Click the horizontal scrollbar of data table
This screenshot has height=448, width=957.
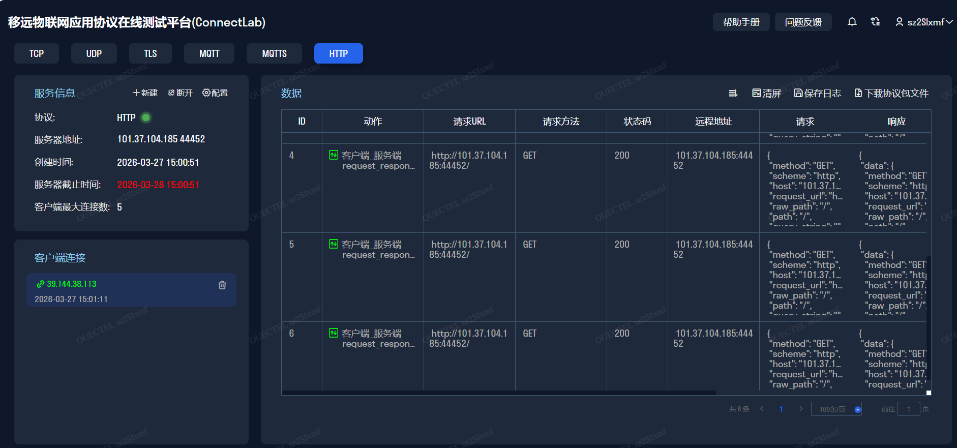[498, 393]
